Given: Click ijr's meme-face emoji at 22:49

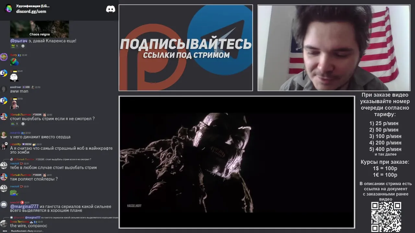Looking at the screenshot, I should 14,77.
